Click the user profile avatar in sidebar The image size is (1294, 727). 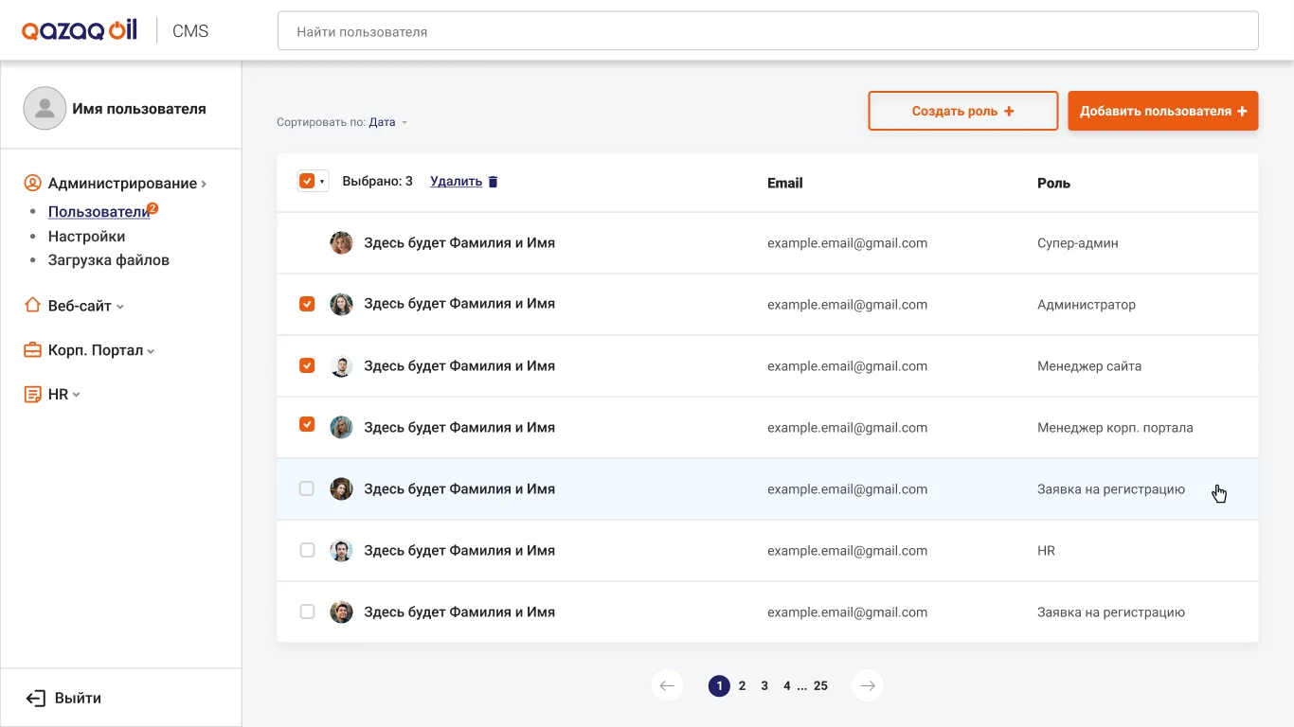pos(45,109)
